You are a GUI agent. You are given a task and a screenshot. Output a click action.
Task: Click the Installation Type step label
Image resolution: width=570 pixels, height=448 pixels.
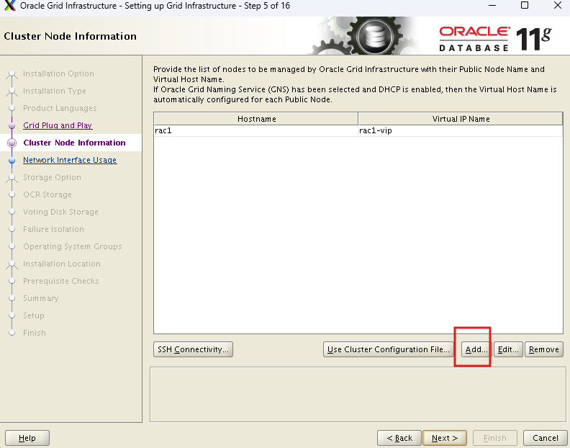tap(55, 91)
